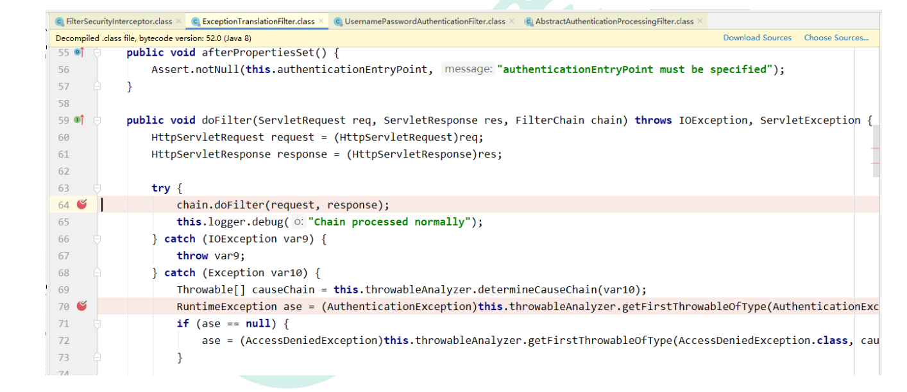Screen dimensions: 907x392
Task: Click the Assert.notNull call on line 56
Action: [196, 69]
